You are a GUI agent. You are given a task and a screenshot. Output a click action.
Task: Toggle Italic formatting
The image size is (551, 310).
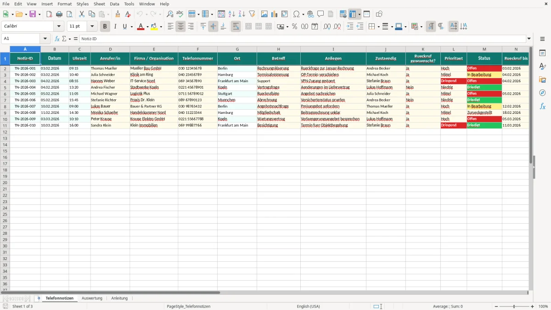115,27
